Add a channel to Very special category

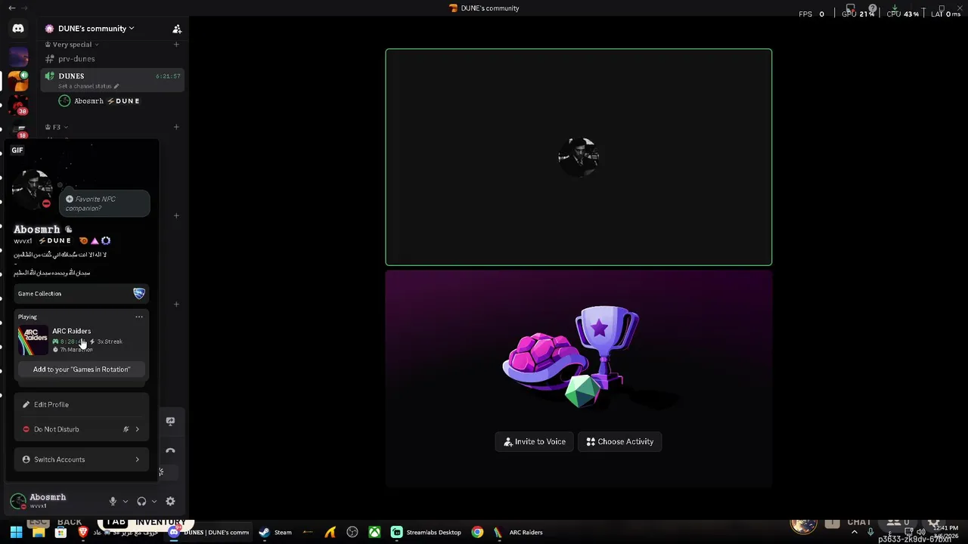(176, 45)
